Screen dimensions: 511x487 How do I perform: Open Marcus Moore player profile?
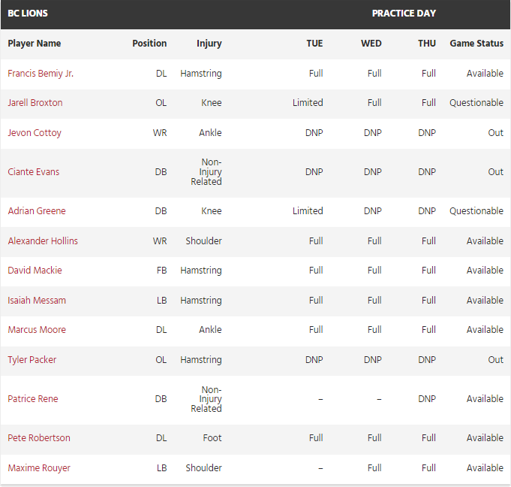tap(37, 330)
